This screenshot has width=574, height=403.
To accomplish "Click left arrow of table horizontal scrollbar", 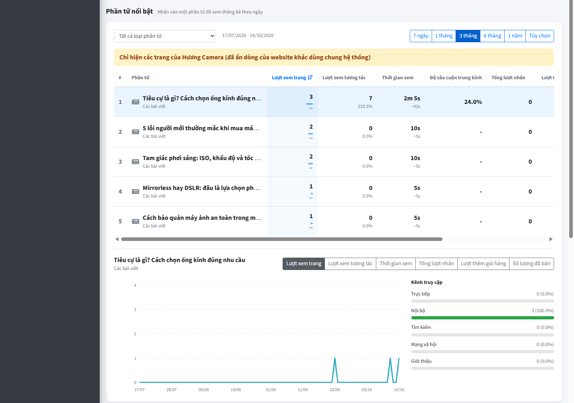I will tap(117, 239).
